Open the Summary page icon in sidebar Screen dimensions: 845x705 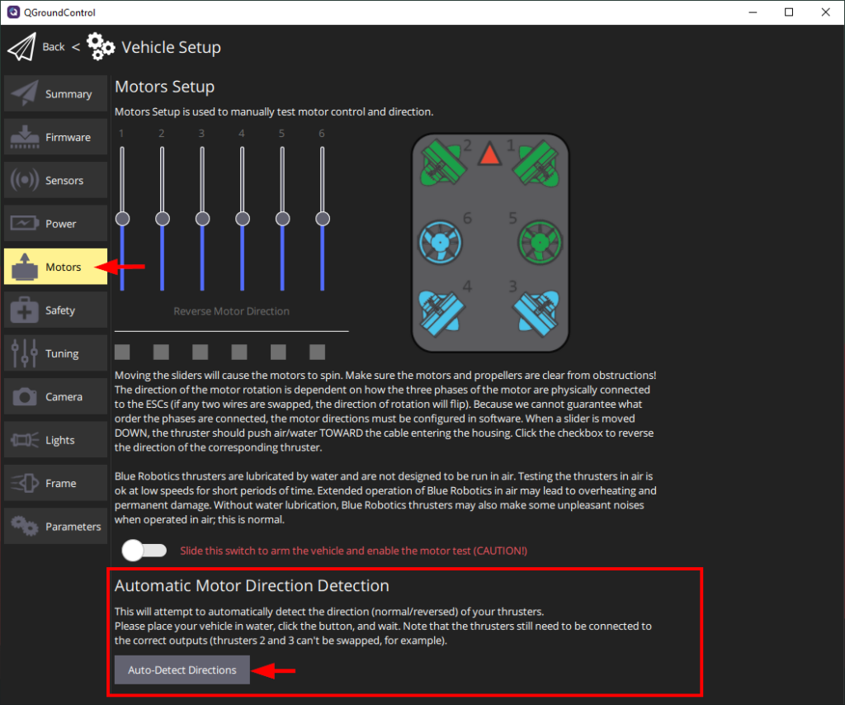(x=23, y=93)
